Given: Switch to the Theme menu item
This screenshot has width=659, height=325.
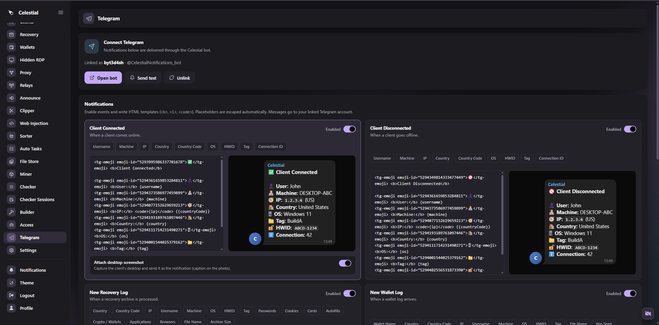Looking at the screenshot, I should pyautogui.click(x=35, y=283).
